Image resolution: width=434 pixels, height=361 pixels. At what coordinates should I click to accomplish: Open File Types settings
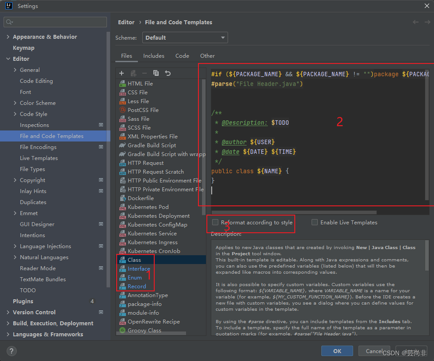pyautogui.click(x=32, y=169)
